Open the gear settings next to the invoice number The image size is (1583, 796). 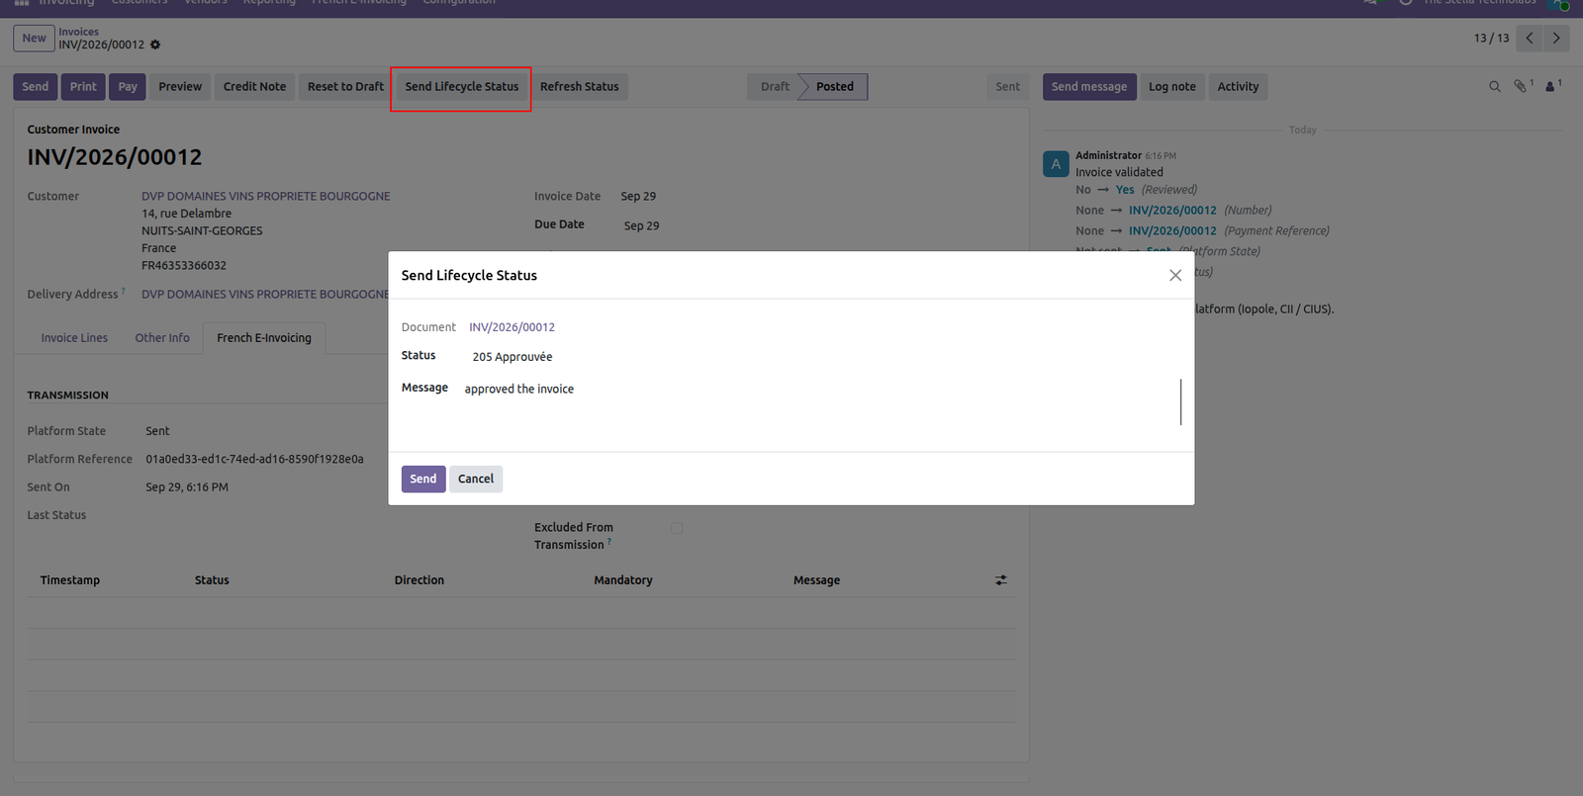[x=155, y=44]
